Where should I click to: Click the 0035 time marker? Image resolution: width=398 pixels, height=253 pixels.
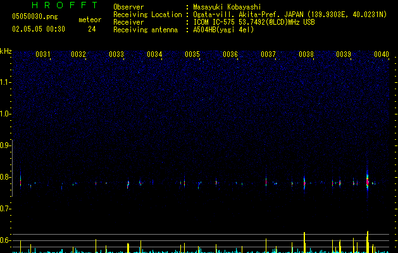[x=192, y=54]
